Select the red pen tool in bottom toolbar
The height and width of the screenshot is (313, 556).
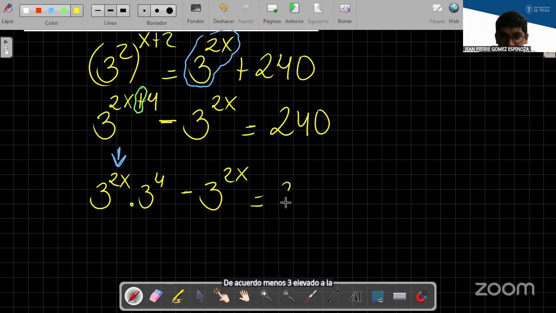133,296
